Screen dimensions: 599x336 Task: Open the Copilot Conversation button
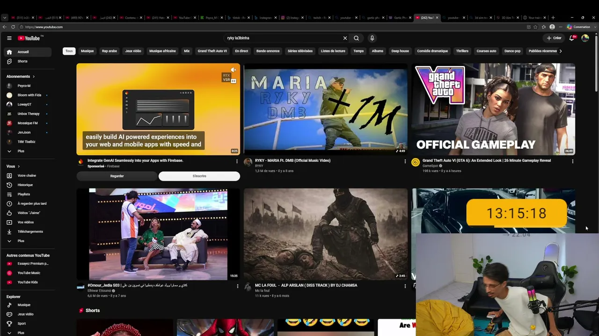[x=579, y=27]
